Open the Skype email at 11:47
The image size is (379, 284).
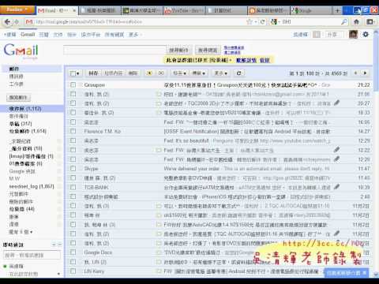tap(219, 169)
